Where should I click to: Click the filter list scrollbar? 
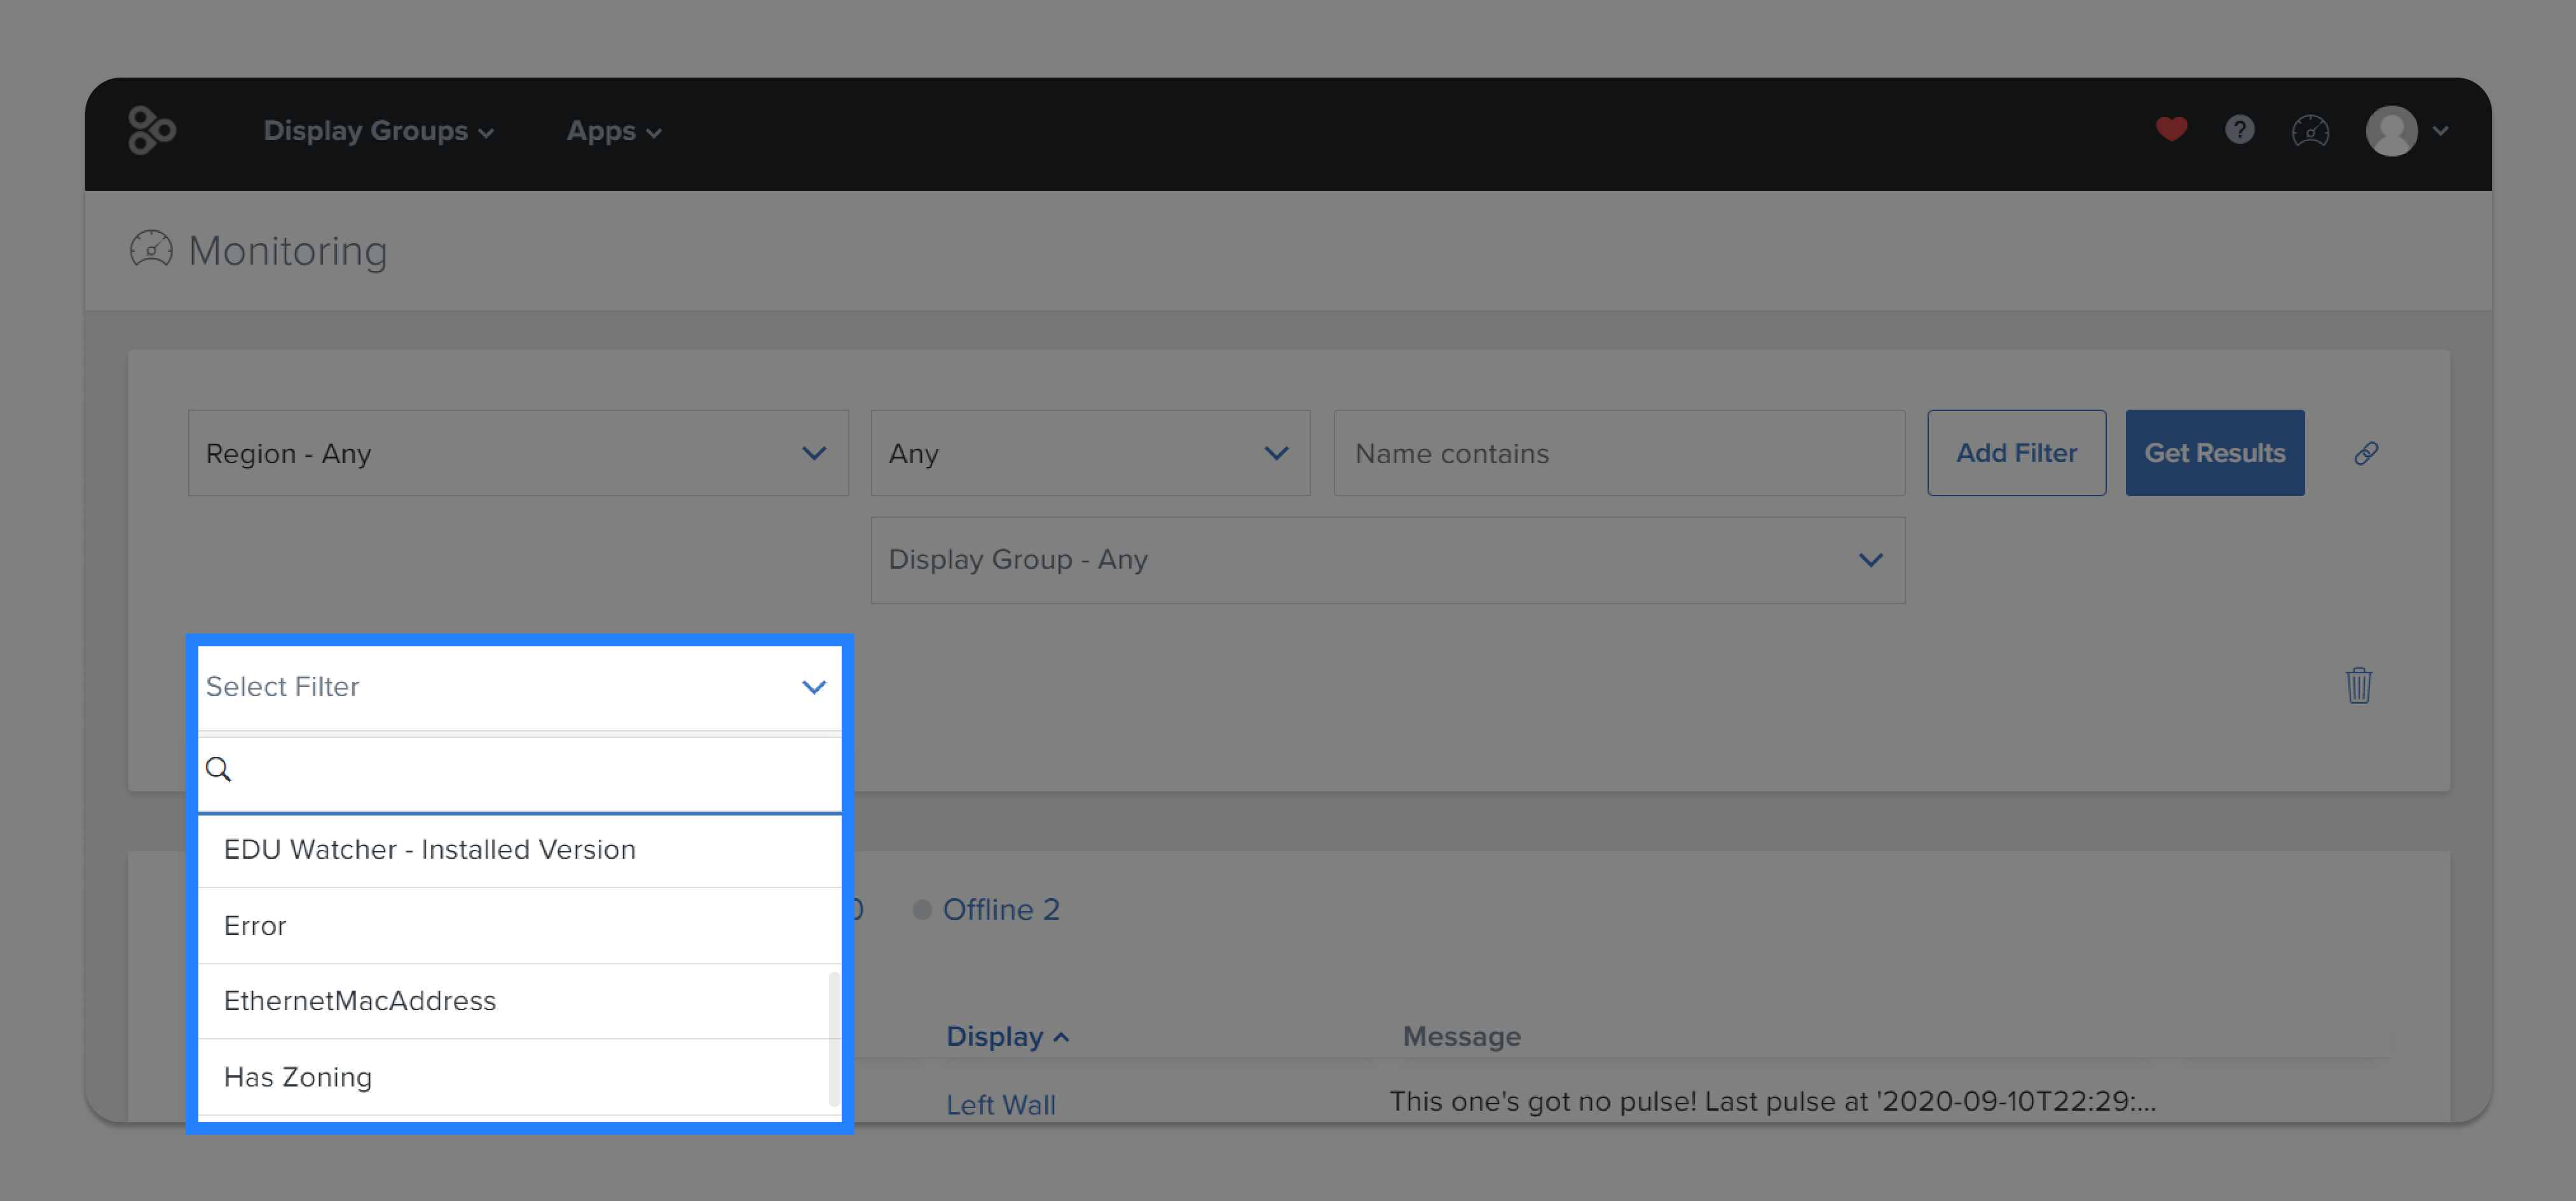[835, 1038]
